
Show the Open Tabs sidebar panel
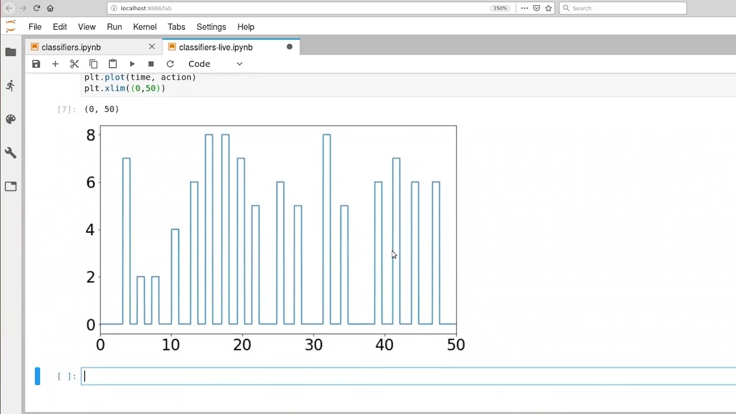pos(10,186)
